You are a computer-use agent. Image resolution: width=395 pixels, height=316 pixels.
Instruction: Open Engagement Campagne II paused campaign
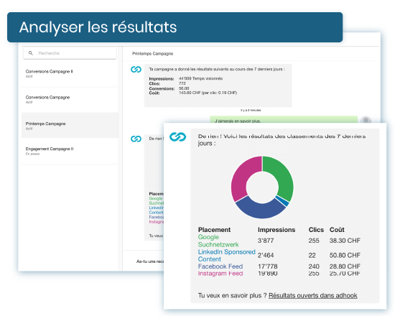(x=70, y=151)
